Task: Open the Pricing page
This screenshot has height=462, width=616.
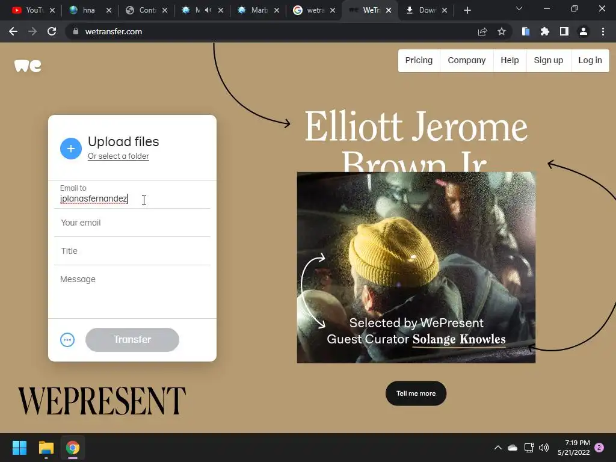Action: pyautogui.click(x=419, y=61)
